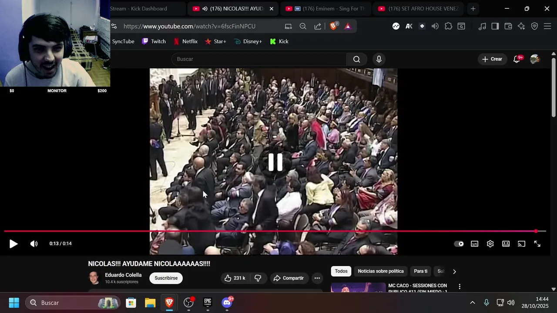Image resolution: width=557 pixels, height=313 pixels.
Task: Switch to the SET AFRO HOUSE tab
Action: (x=419, y=9)
